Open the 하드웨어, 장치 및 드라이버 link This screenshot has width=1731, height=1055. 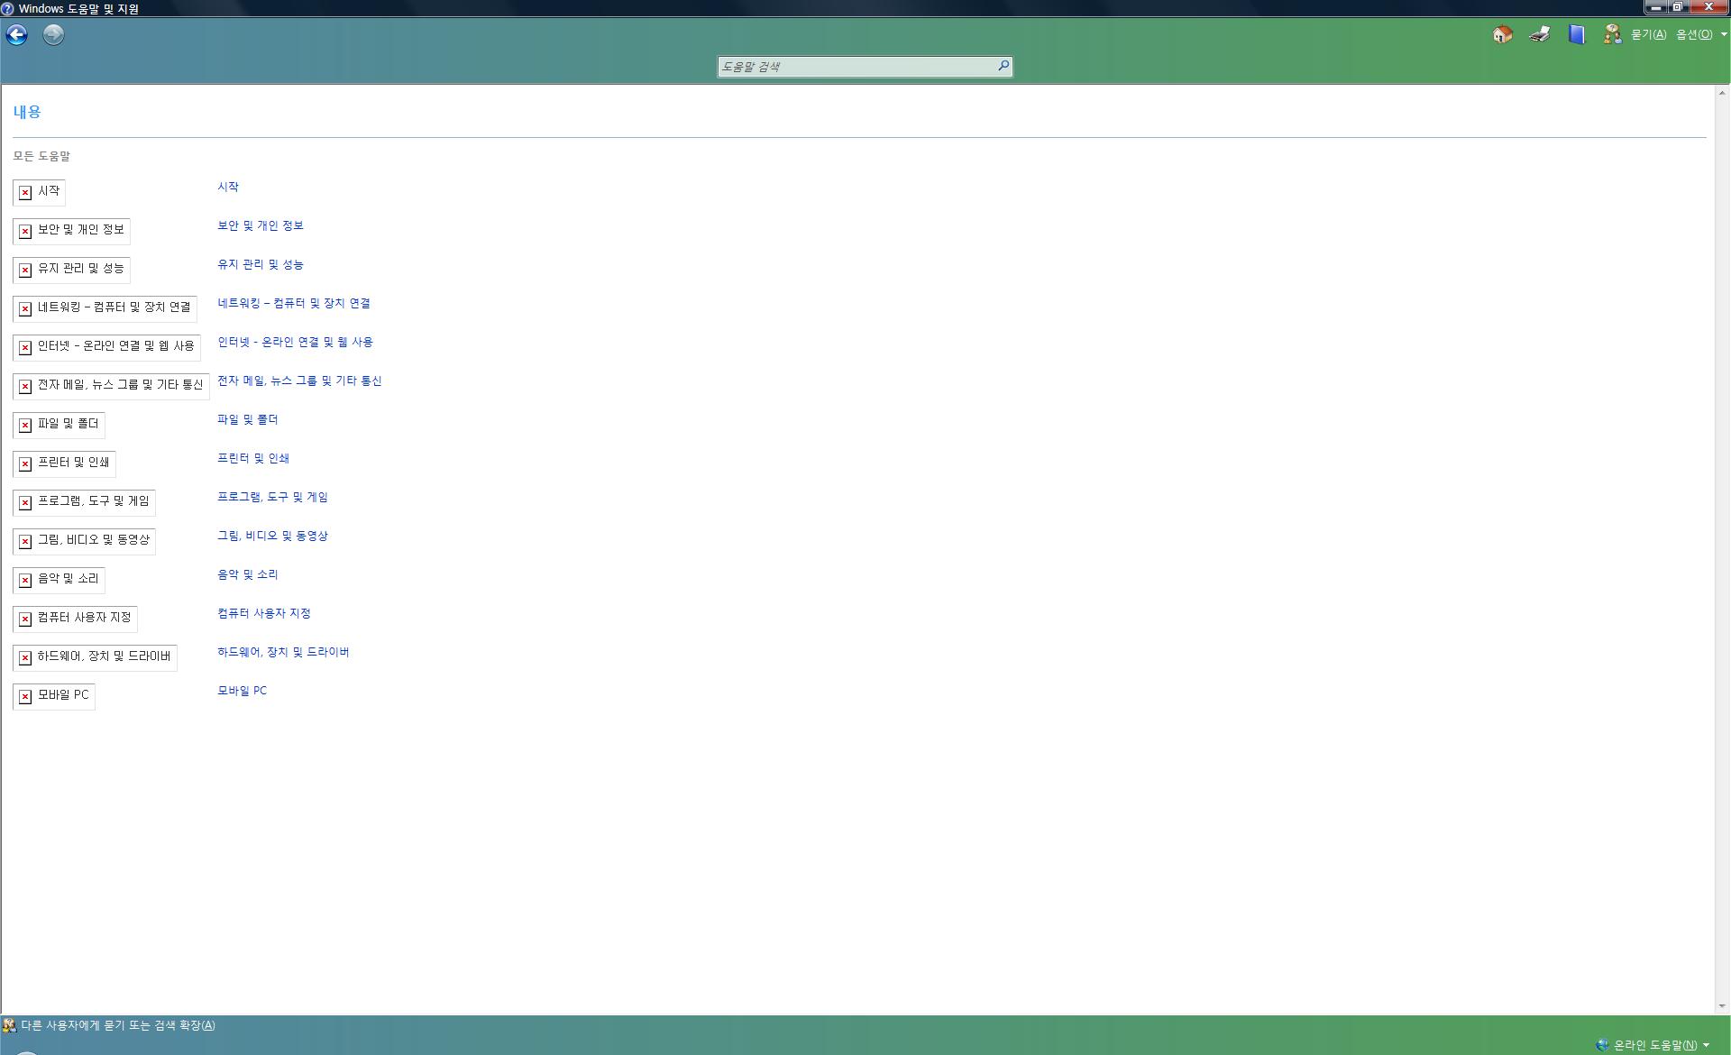(283, 652)
